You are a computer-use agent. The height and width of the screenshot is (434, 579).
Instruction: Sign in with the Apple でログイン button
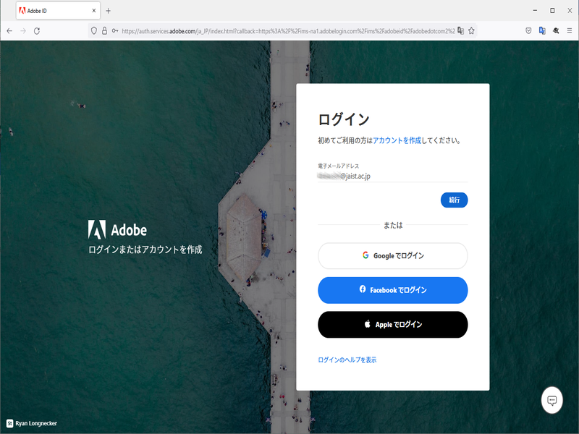tap(392, 325)
